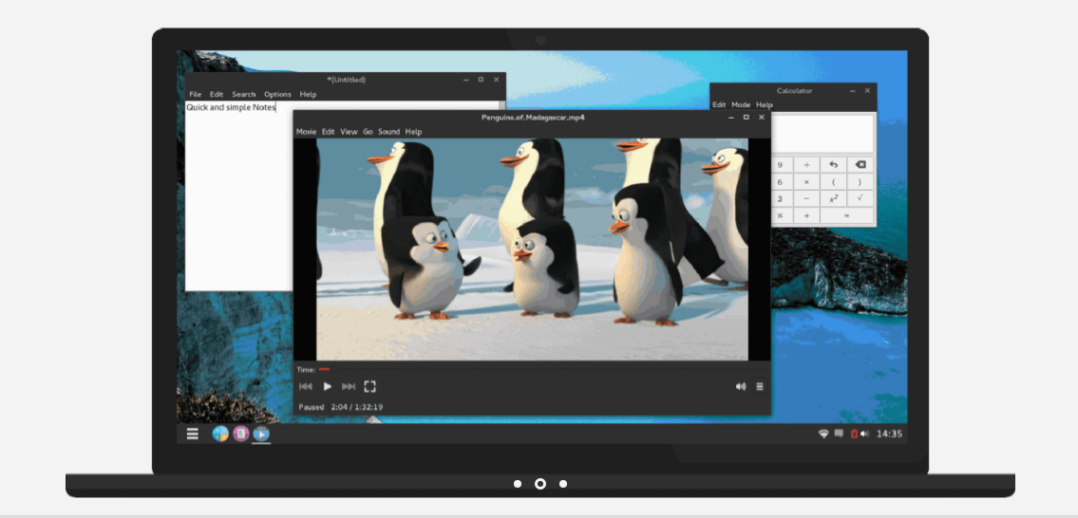
Task: Open the Mode menu in Calculator
Action: (741, 104)
